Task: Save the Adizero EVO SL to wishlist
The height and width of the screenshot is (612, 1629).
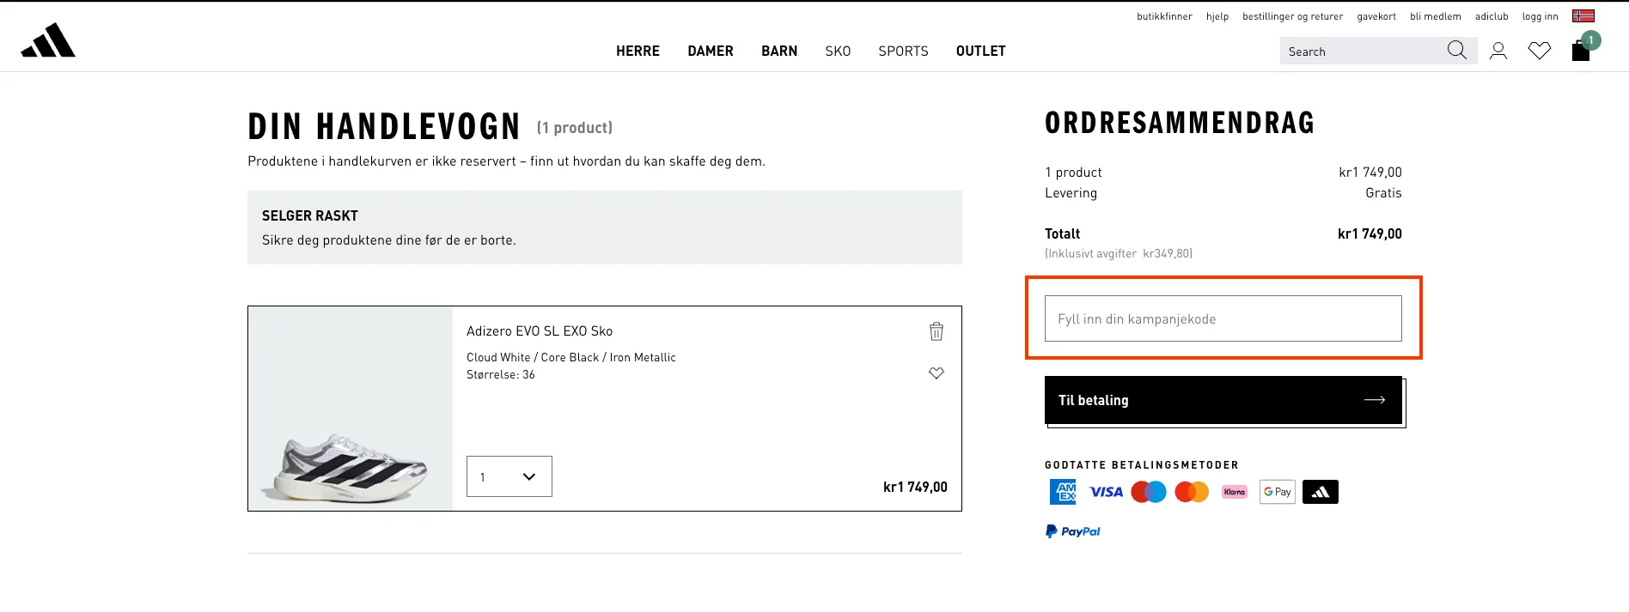Action: pyautogui.click(x=937, y=373)
